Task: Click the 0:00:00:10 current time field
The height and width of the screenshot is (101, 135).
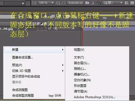Action: click(x=75, y=3)
